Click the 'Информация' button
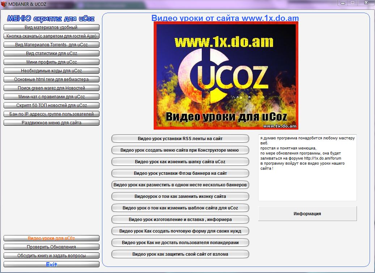 307,213
